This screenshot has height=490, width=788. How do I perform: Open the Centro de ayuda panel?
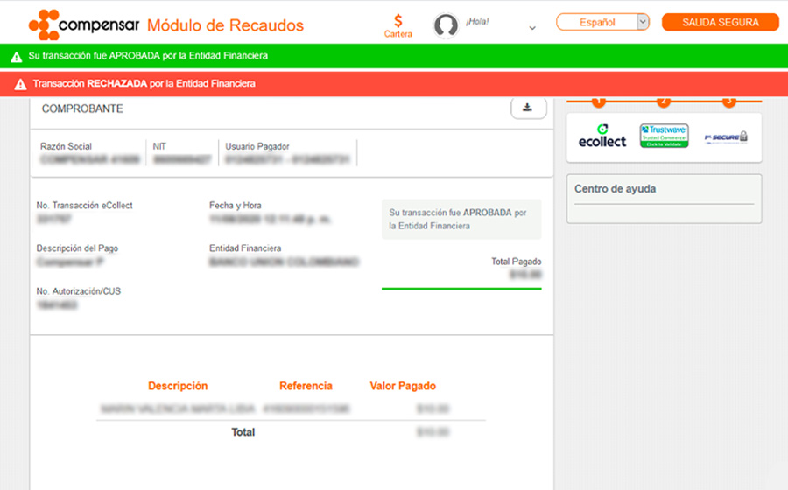pyautogui.click(x=615, y=189)
